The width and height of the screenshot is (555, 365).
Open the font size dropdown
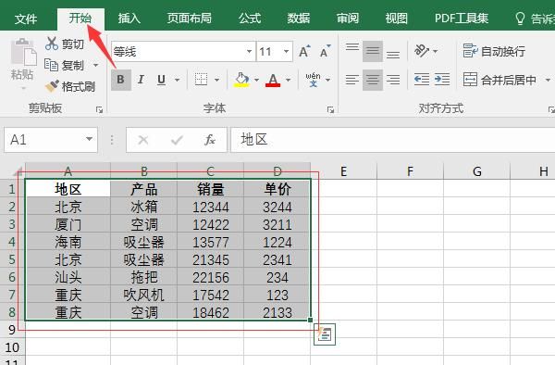tap(286, 51)
